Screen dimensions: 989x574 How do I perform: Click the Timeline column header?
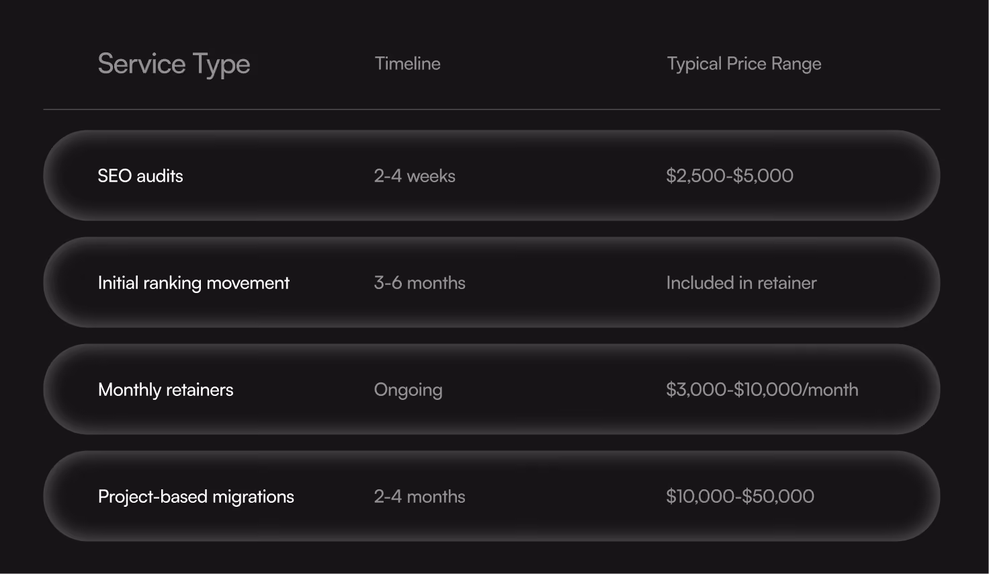pyautogui.click(x=408, y=64)
